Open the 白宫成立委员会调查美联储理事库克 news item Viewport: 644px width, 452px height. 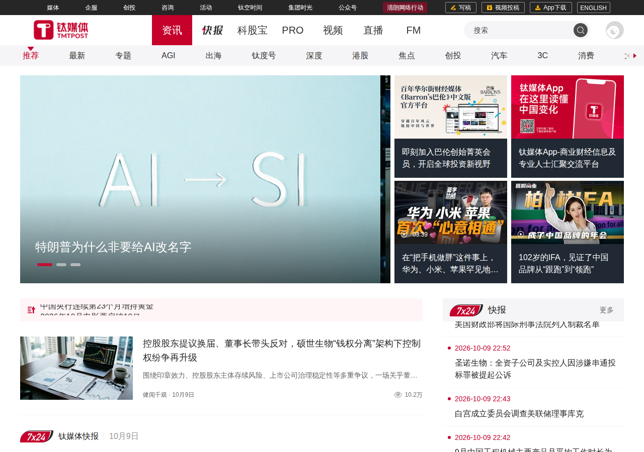point(519,414)
